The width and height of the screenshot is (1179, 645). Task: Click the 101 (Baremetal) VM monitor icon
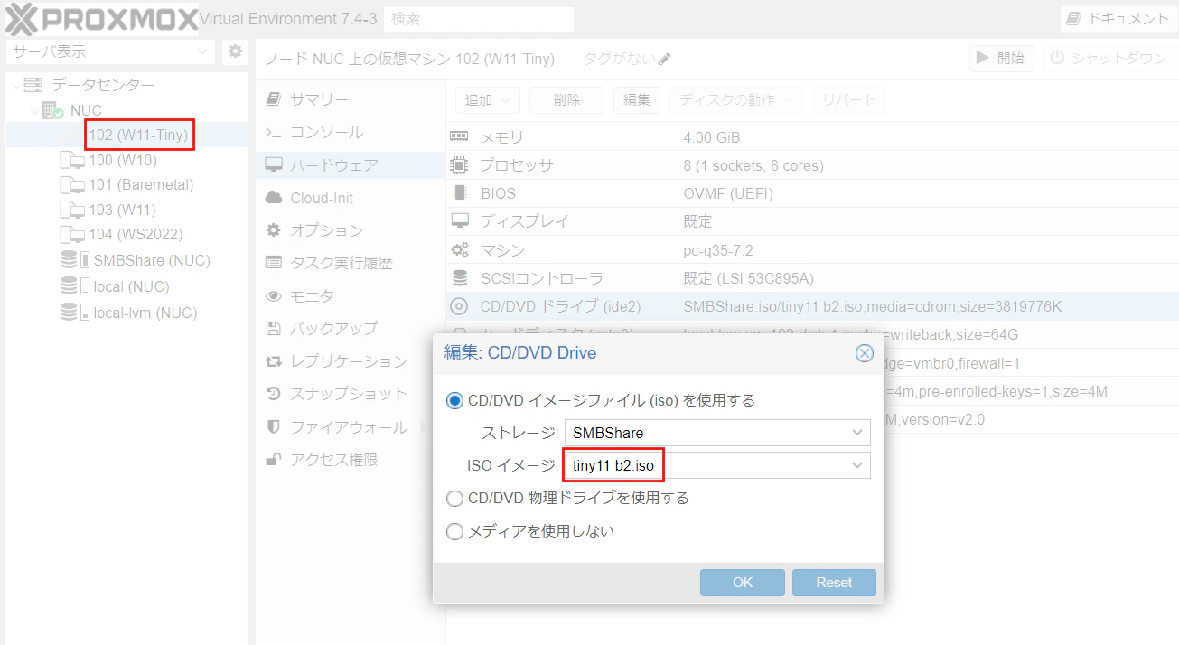pos(72,184)
